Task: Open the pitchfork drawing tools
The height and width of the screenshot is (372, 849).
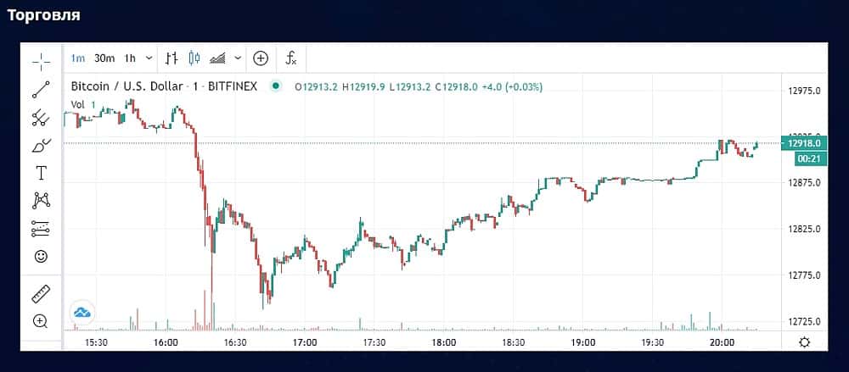Action: pyautogui.click(x=41, y=118)
